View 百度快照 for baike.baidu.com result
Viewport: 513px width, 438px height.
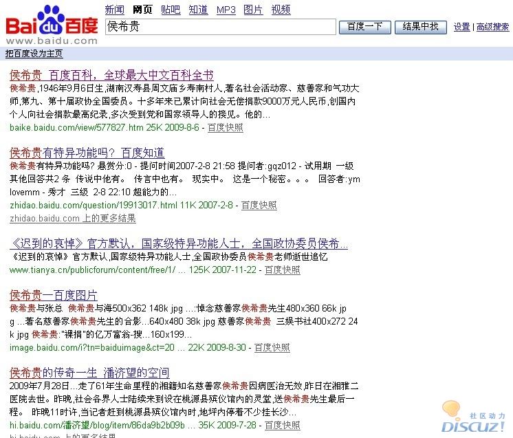pos(226,127)
